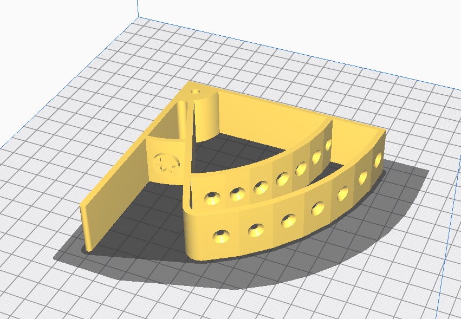Click the embossed circular logo on the model
The width and height of the screenshot is (461, 319).
click(166, 162)
